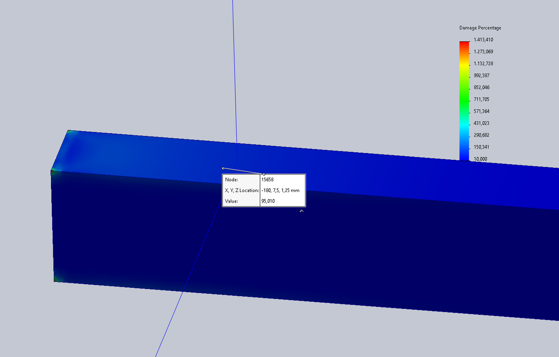Click the Damage Percentage legend title
Image resolution: width=559 pixels, height=357 pixels.
pyautogui.click(x=480, y=28)
